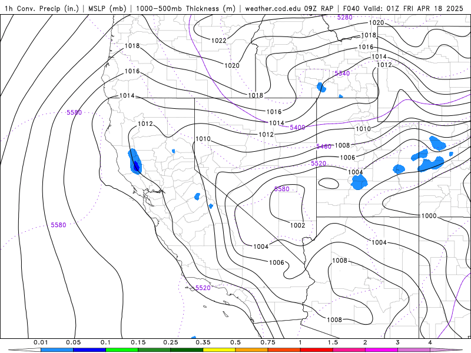Click the '1h Conv. Precip (in.)' title text
The image size is (471, 353).
[42, 8]
